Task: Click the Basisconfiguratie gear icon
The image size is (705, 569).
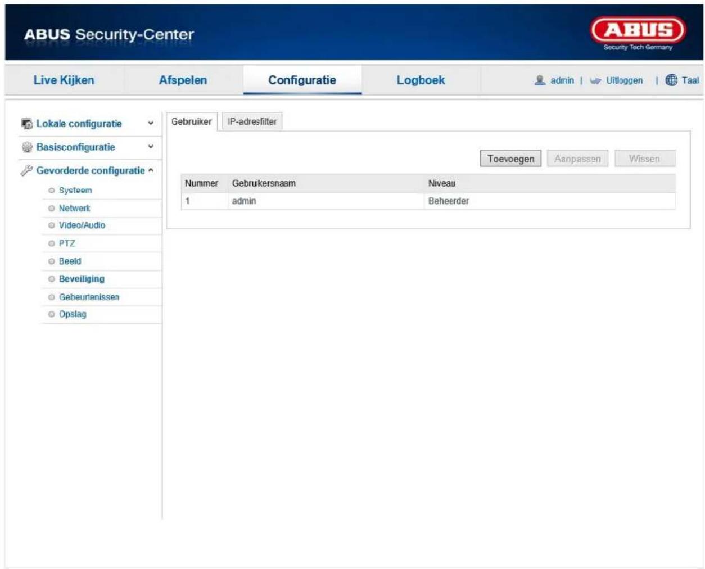Action: [x=26, y=147]
